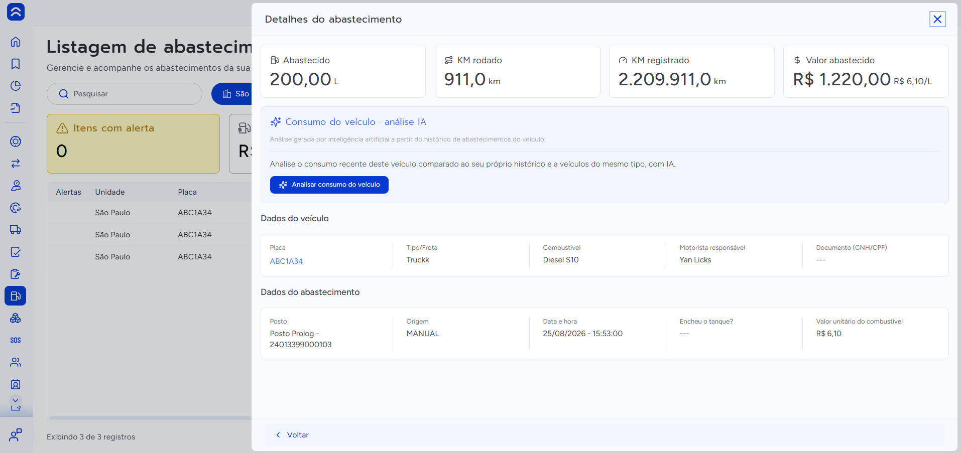This screenshot has height=453, width=961.
Task: Select the R$ 1.220,00 valor abastecido
Action: click(x=842, y=79)
